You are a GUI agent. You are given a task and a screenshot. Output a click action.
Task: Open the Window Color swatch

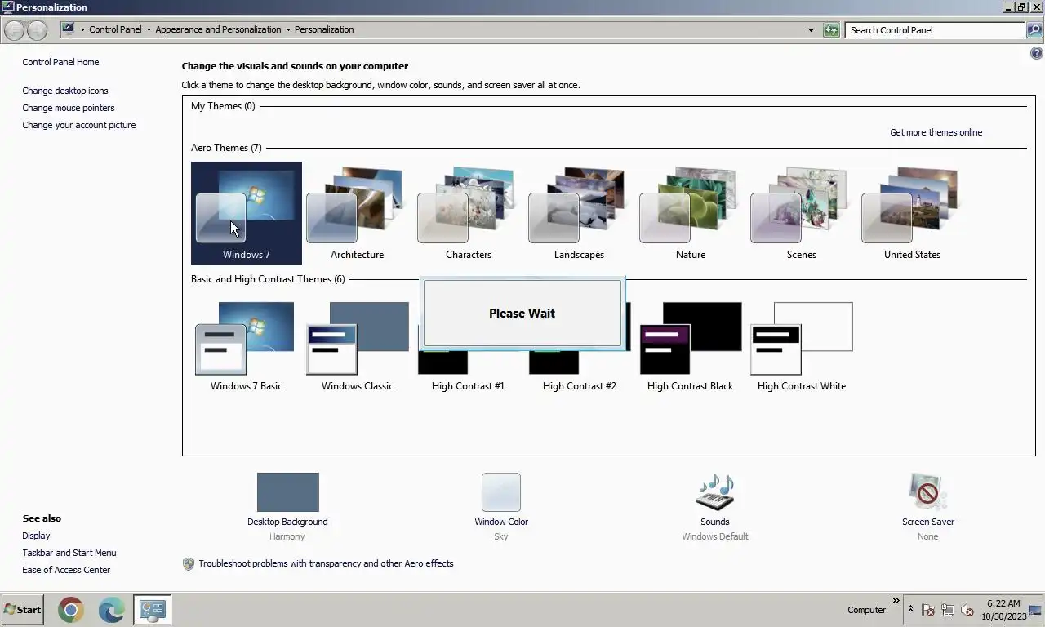[x=500, y=492]
